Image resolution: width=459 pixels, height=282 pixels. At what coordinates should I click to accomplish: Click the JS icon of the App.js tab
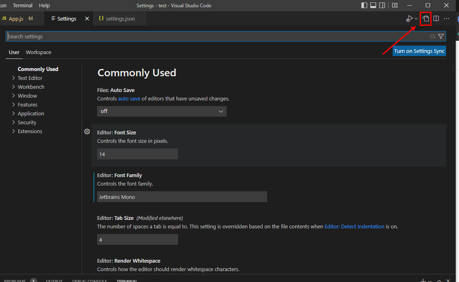tap(4, 19)
